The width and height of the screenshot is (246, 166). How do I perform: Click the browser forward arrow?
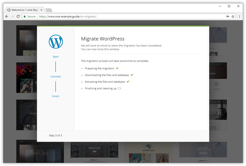[x=12, y=16]
